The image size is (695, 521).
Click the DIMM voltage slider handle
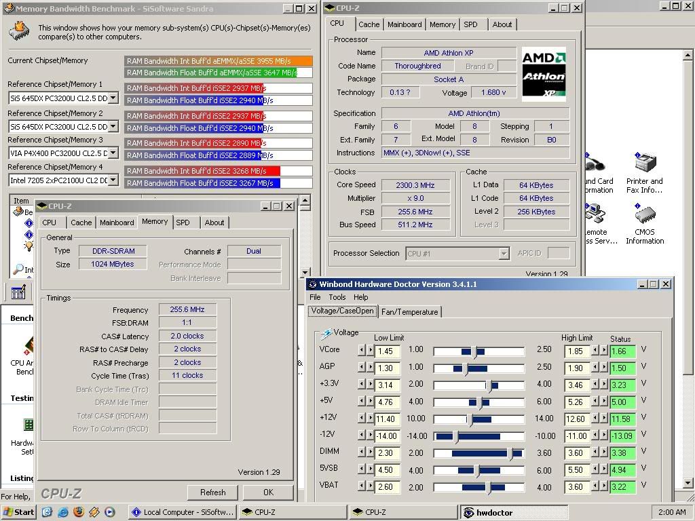pos(510,453)
